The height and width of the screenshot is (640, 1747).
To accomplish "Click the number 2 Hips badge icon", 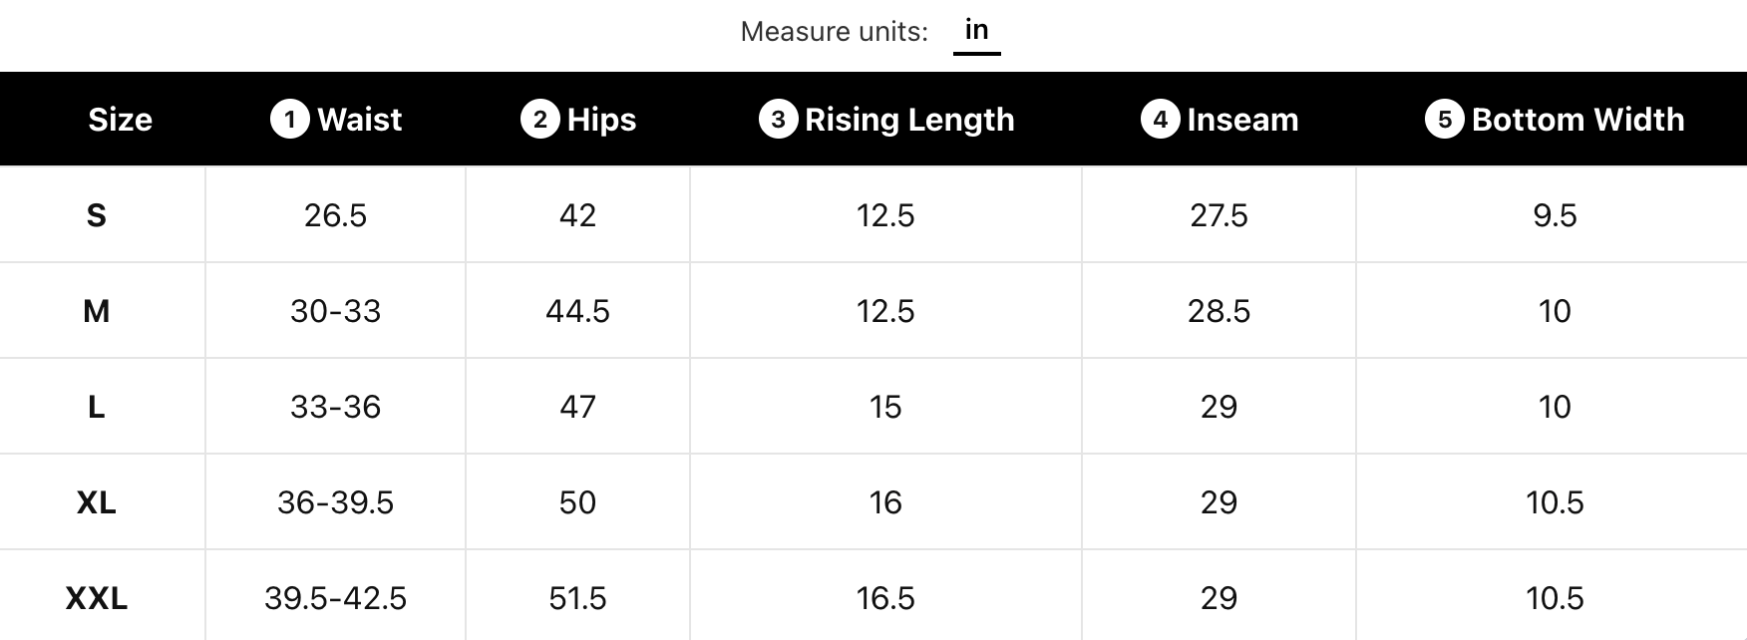I will coord(539,120).
